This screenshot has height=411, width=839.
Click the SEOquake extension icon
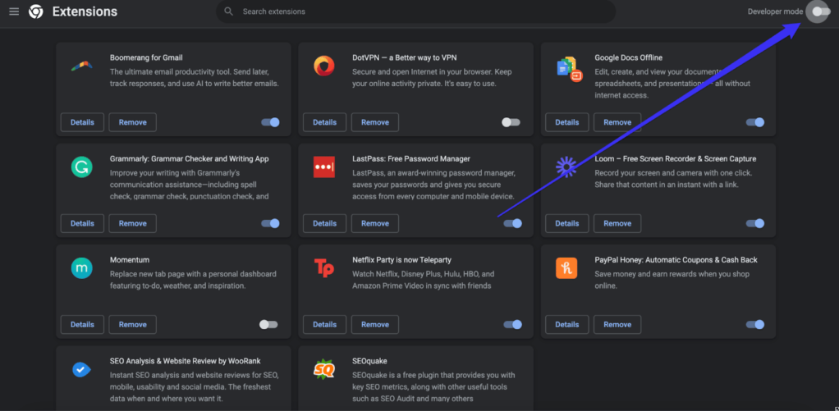pyautogui.click(x=323, y=370)
